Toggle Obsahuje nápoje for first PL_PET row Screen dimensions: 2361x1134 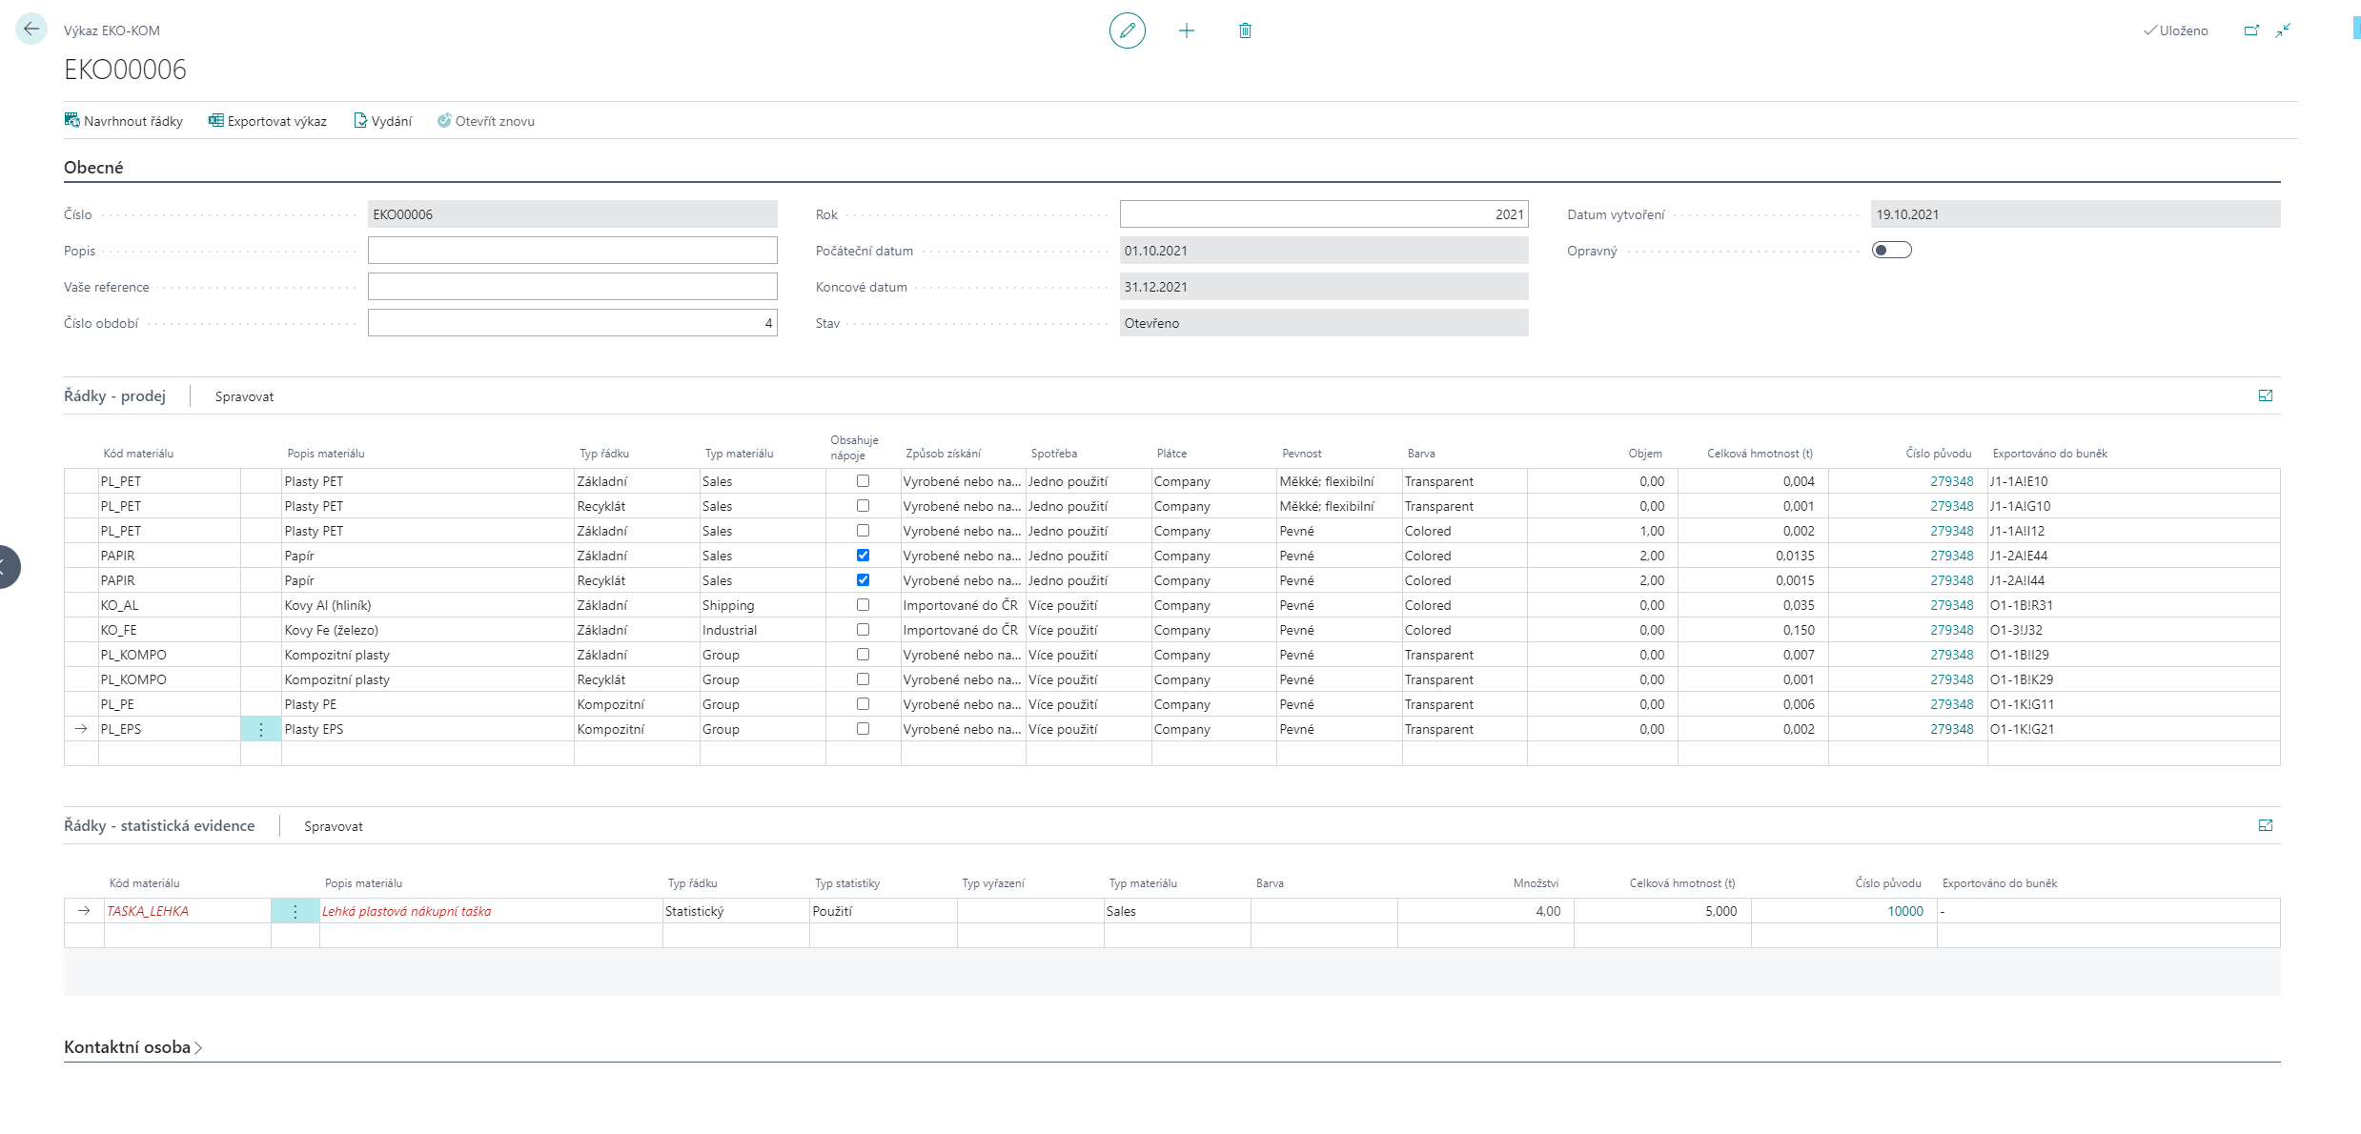coord(863,481)
